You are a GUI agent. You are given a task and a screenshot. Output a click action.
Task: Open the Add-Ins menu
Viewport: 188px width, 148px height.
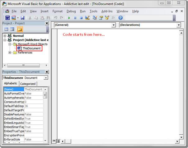coord(107,11)
